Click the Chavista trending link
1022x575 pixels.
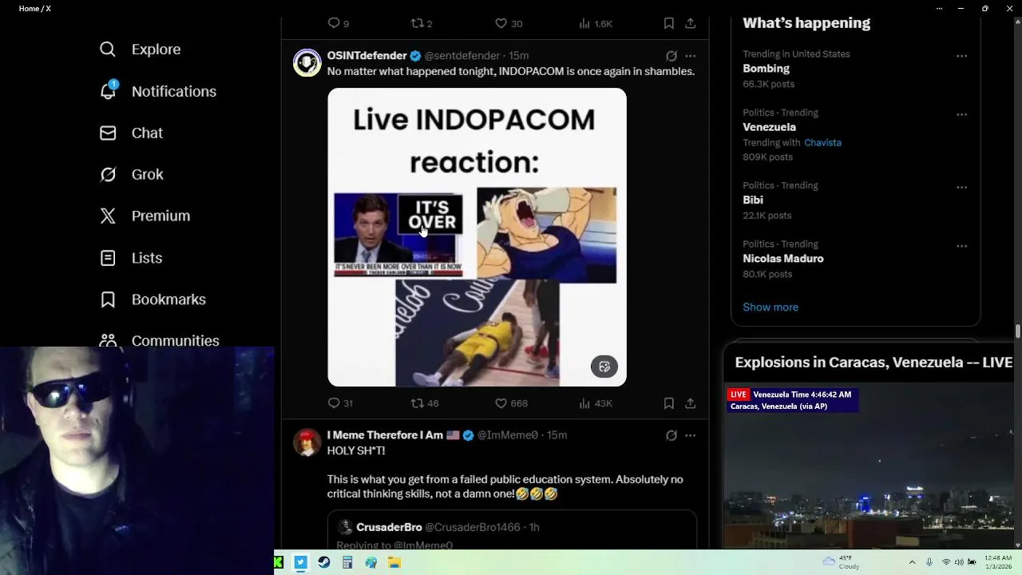click(822, 142)
